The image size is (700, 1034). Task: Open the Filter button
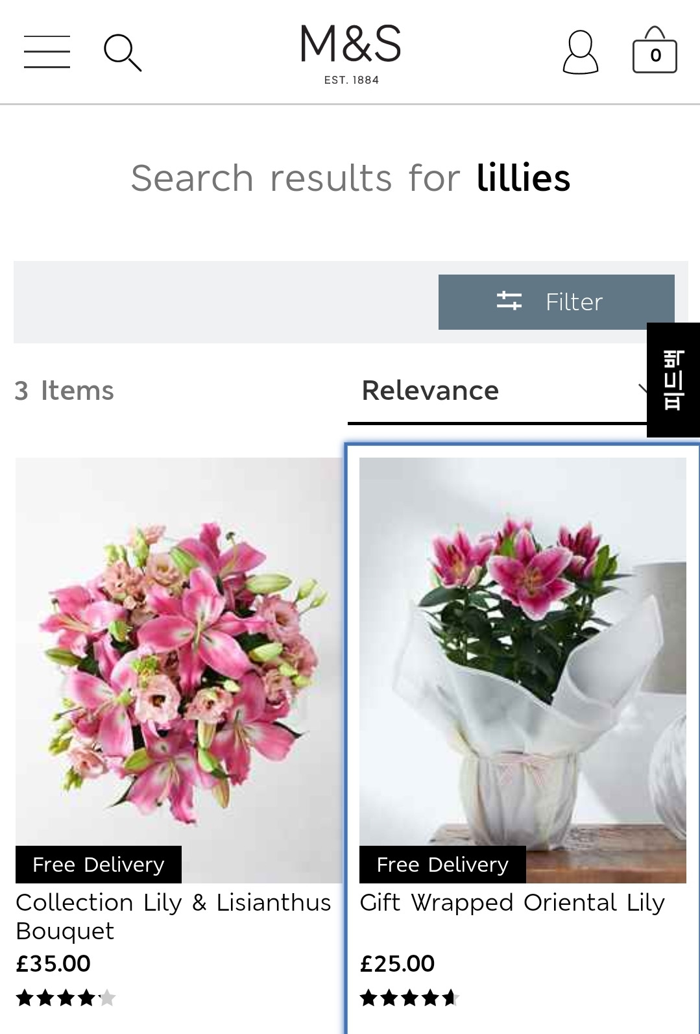point(557,302)
